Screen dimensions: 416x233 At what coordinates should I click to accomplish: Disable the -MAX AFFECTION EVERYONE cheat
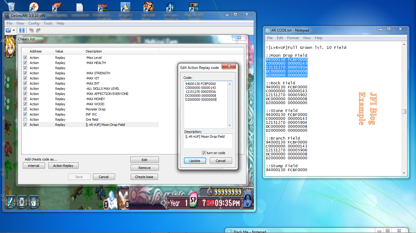point(25,94)
